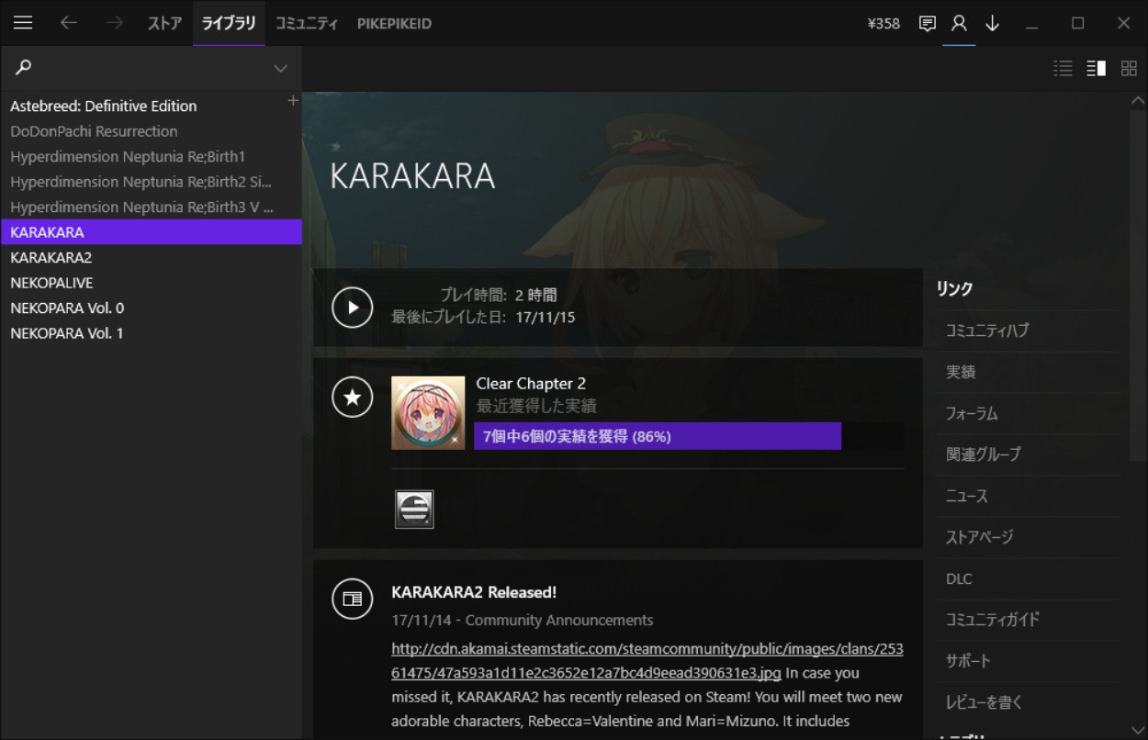This screenshot has width=1148, height=740.
Task: Go forward with the right arrow
Action: 115,23
